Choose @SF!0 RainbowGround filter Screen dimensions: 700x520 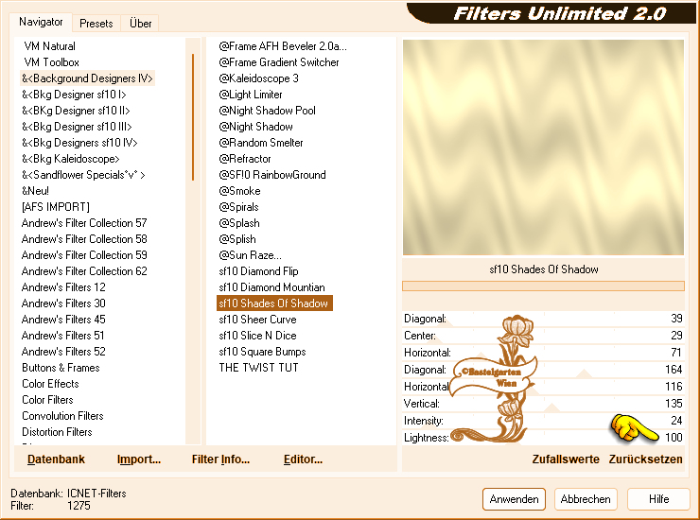272,175
